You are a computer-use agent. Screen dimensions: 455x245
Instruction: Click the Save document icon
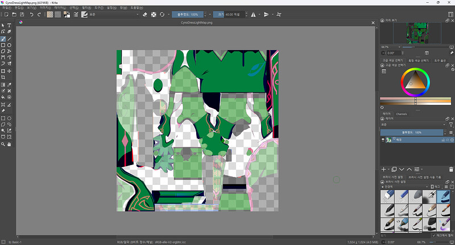[x=22, y=15]
